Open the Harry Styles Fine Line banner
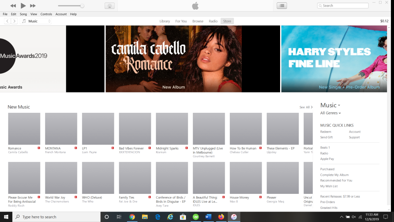The image size is (394, 222). 334,59
